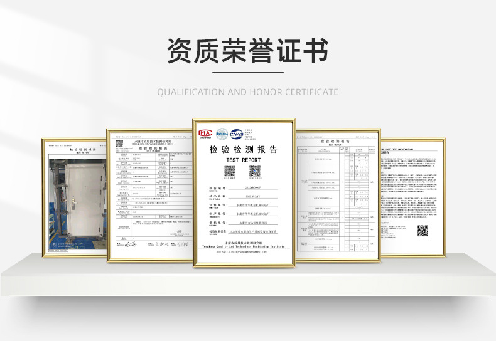
Task: Click the TEST REPORT text on center certificate
Action: pos(243,160)
